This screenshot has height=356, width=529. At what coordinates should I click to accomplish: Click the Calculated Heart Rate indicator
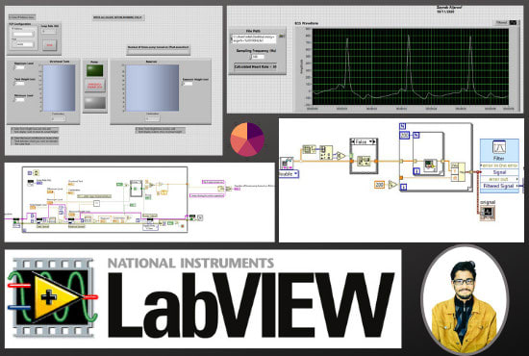point(256,66)
